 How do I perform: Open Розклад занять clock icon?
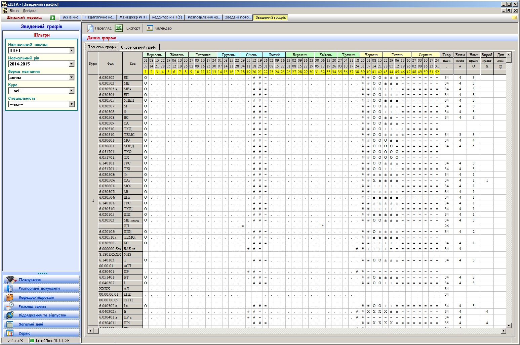(x=10, y=306)
